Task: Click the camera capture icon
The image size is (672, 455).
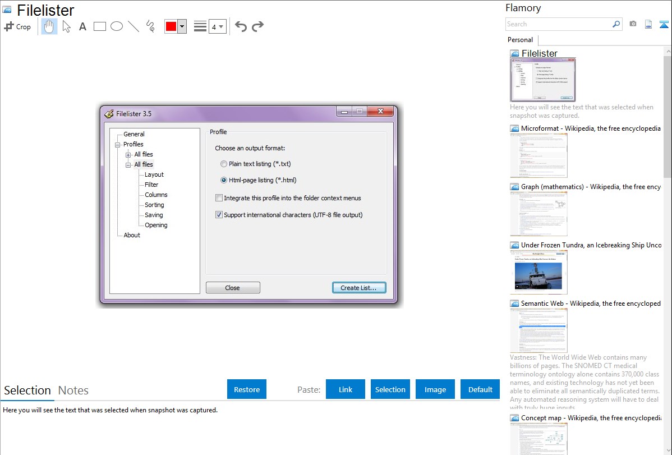Action: [x=633, y=24]
